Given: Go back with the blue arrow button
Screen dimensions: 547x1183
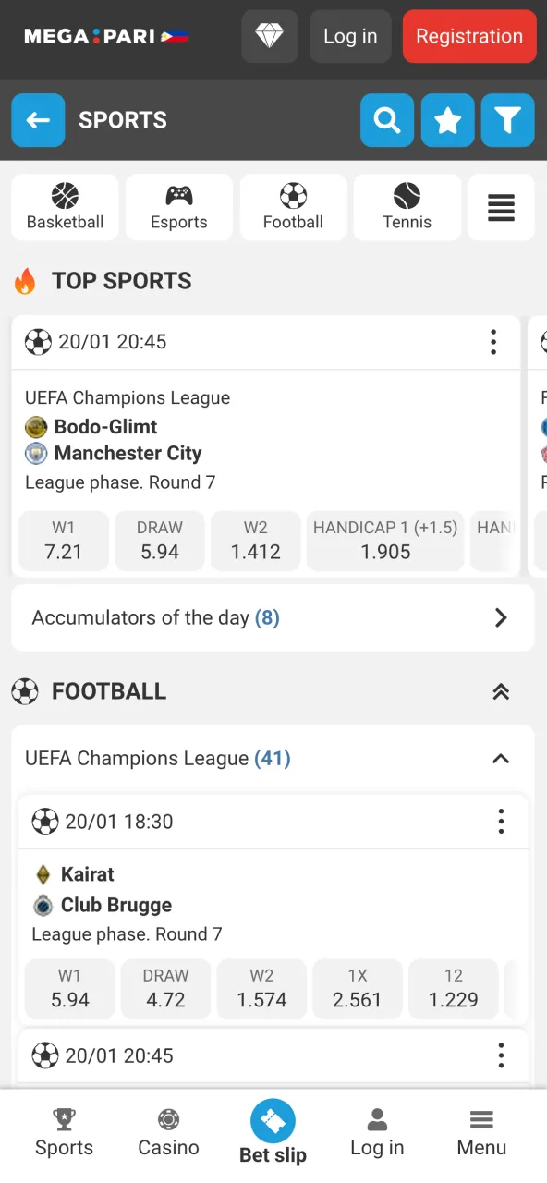Looking at the screenshot, I should pos(38,120).
